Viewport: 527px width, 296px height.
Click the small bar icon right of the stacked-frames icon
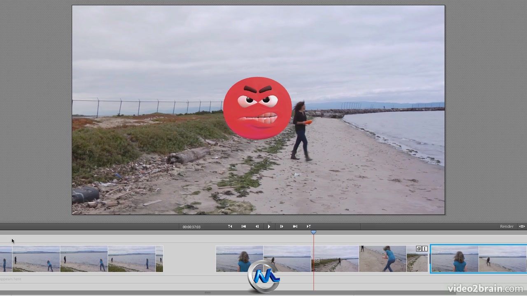coord(425,249)
